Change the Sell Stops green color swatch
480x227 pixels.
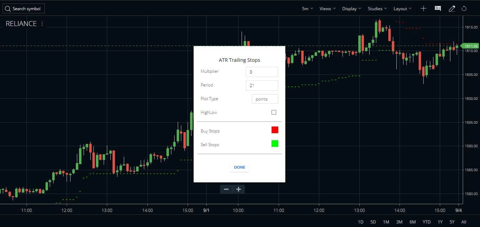point(275,143)
